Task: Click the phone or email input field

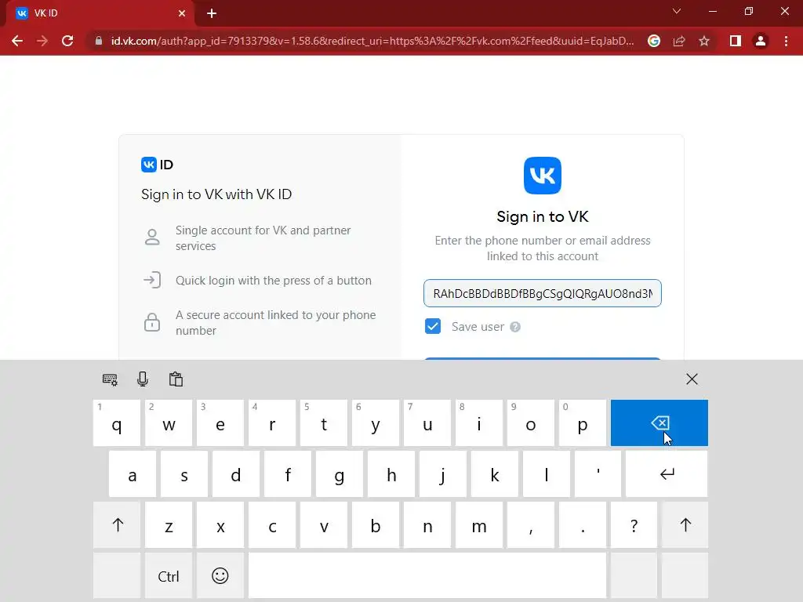Action: pos(543,293)
